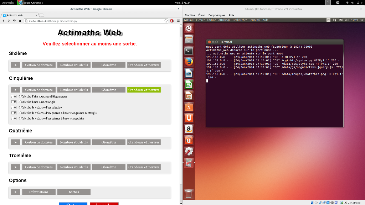Open the Chrome hamburger menu
Screen dimensions: 365x205
click(178, 21)
